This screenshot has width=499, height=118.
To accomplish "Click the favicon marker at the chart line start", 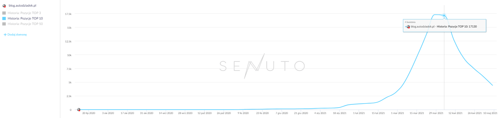I will 79,110.
